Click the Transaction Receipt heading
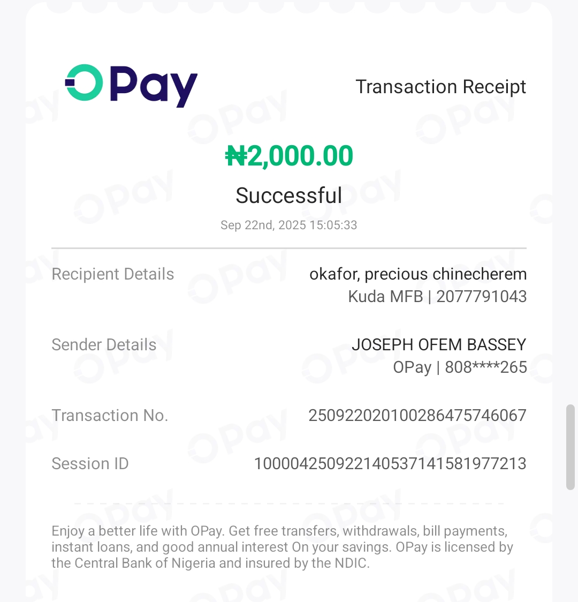Image resolution: width=578 pixels, height=602 pixels. (x=441, y=87)
